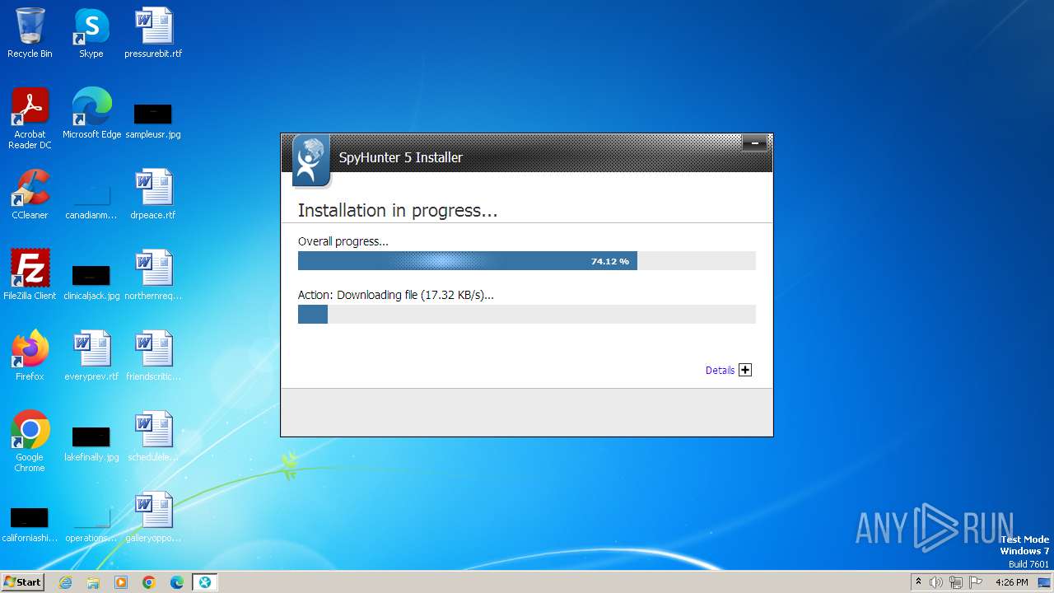This screenshot has height=593, width=1054.
Task: Open the Recycle Bin desktop icon
Action: [x=30, y=34]
